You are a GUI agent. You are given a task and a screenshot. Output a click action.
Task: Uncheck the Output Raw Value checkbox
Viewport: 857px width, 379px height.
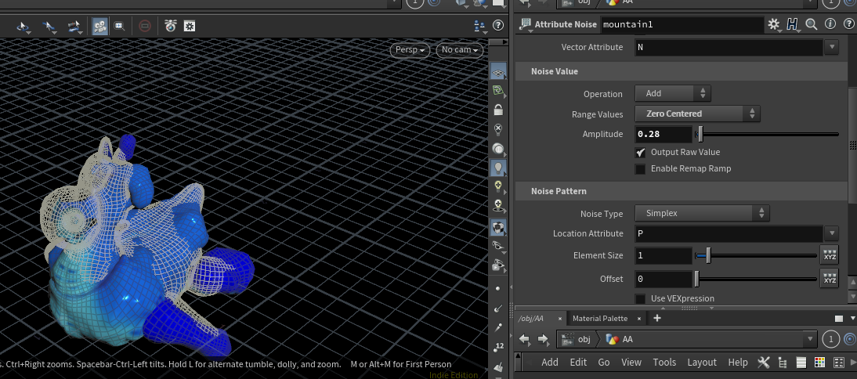640,153
